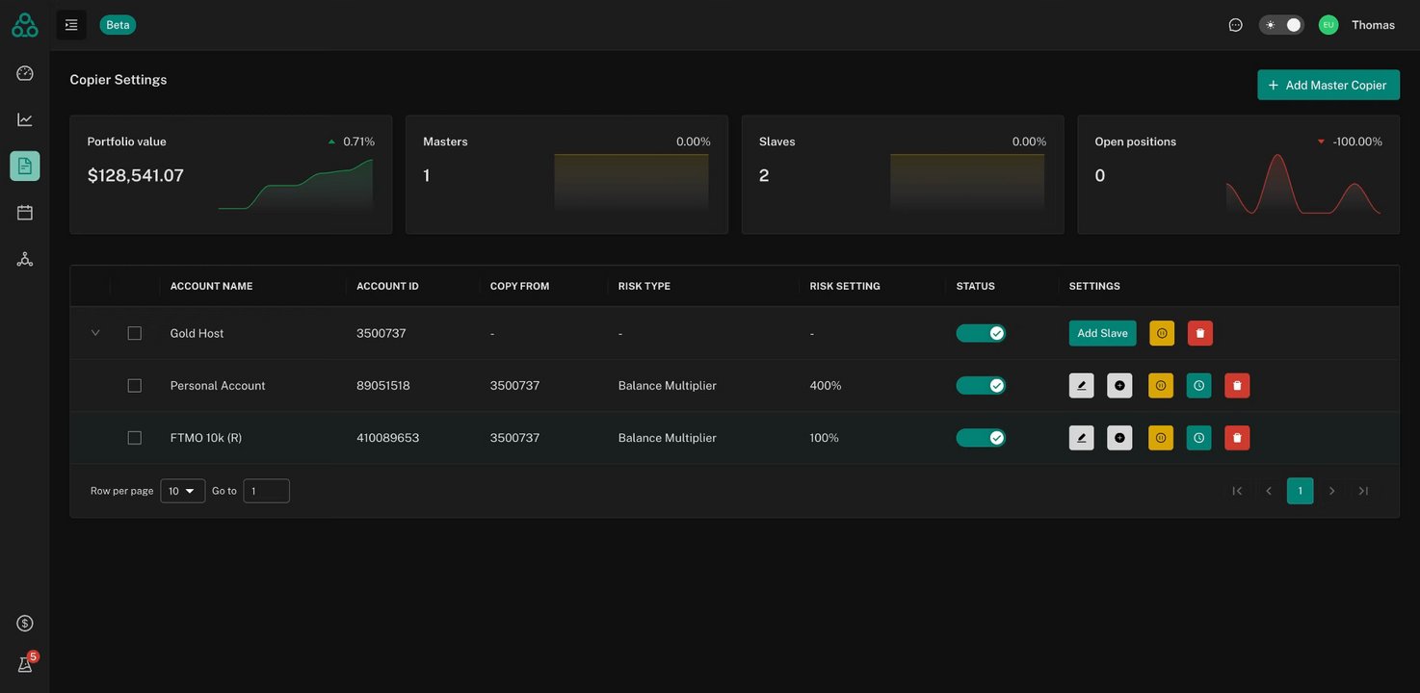Viewport: 1420px width, 693px height.
Task: Click the dollar billing icon in sidebar
Action: click(25, 624)
